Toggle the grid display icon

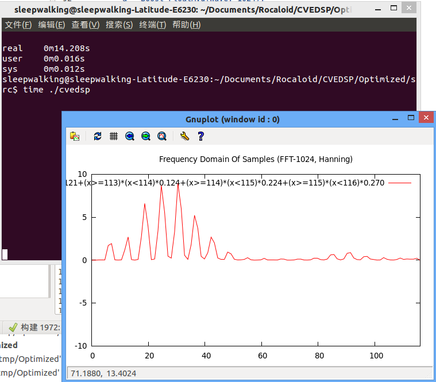click(113, 136)
